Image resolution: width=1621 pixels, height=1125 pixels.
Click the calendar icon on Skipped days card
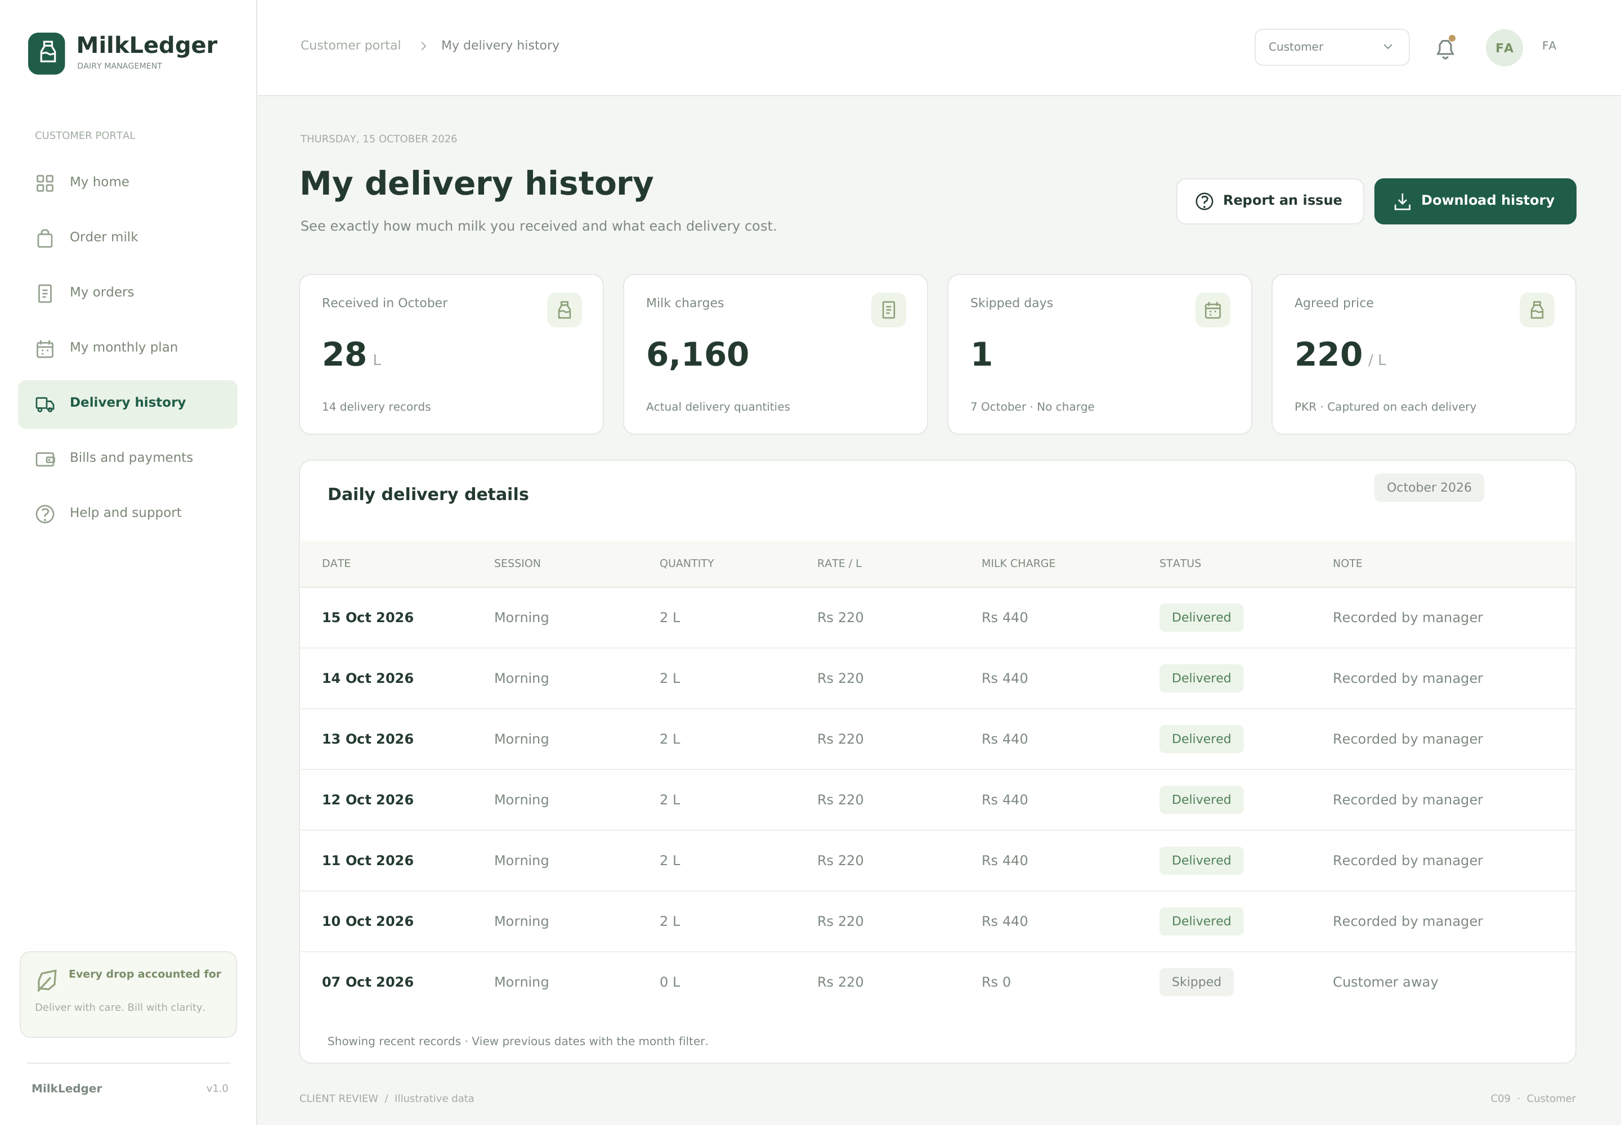[1212, 310]
